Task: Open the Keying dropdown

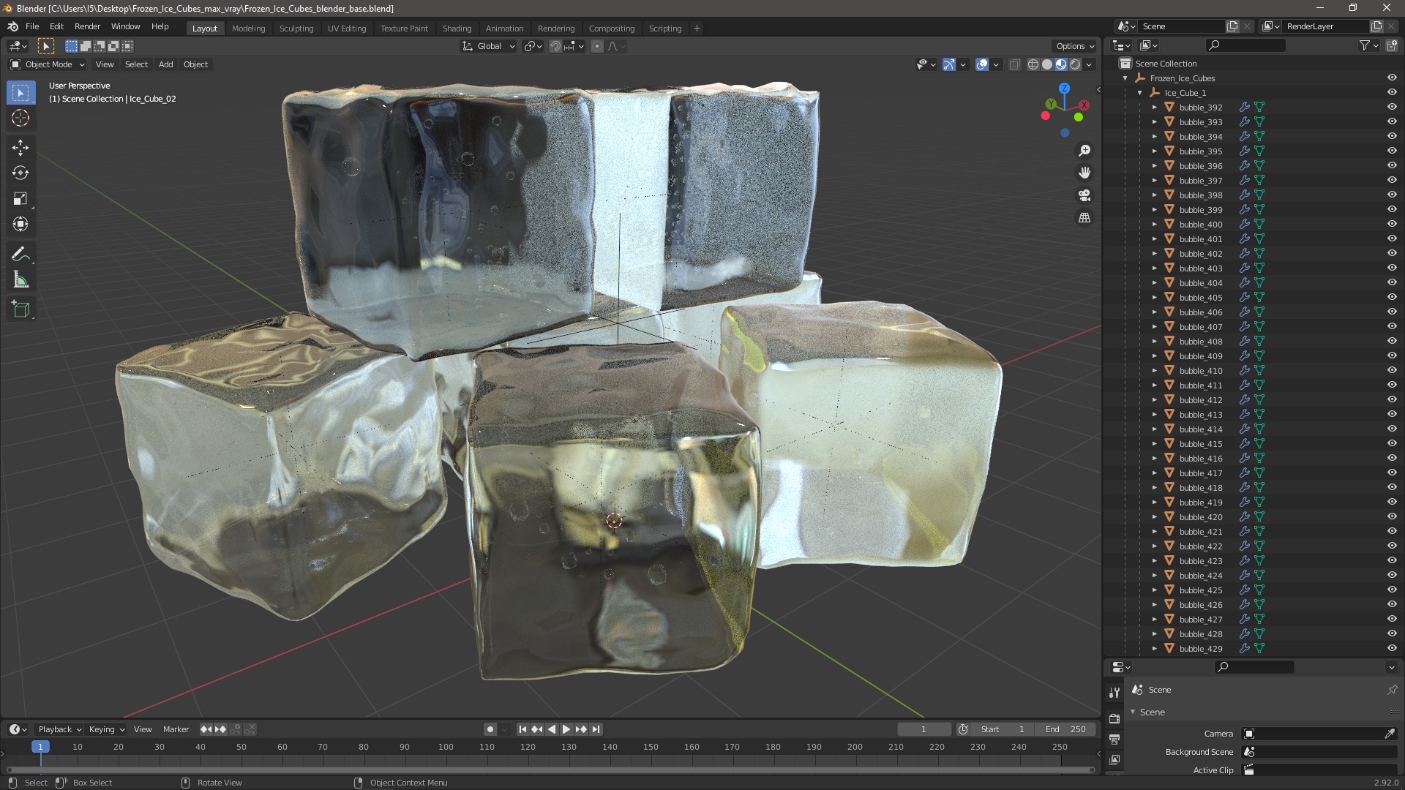Action: click(x=106, y=729)
